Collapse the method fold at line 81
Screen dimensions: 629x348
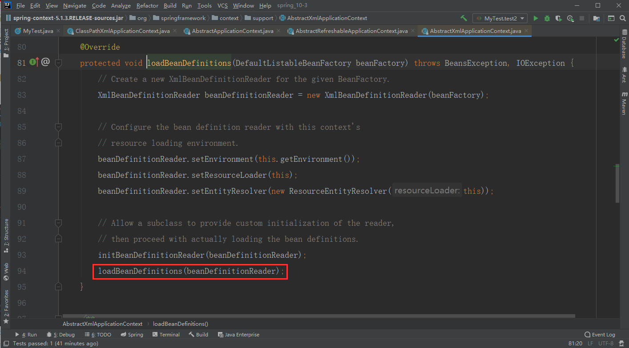click(x=58, y=63)
